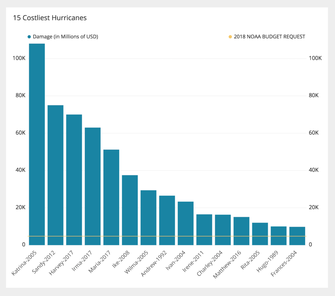The width and height of the screenshot is (335, 296).
Task: Toggle the Damage (in Millions of USD) legend
Action: tap(63, 37)
